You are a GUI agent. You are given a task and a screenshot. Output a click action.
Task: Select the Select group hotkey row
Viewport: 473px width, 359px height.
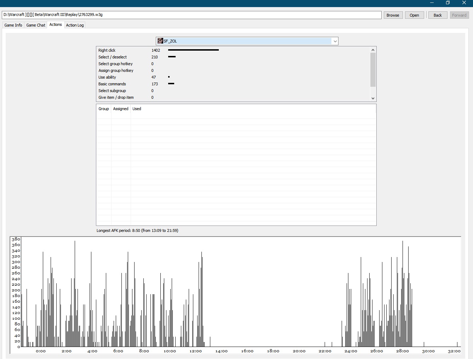tap(233, 64)
